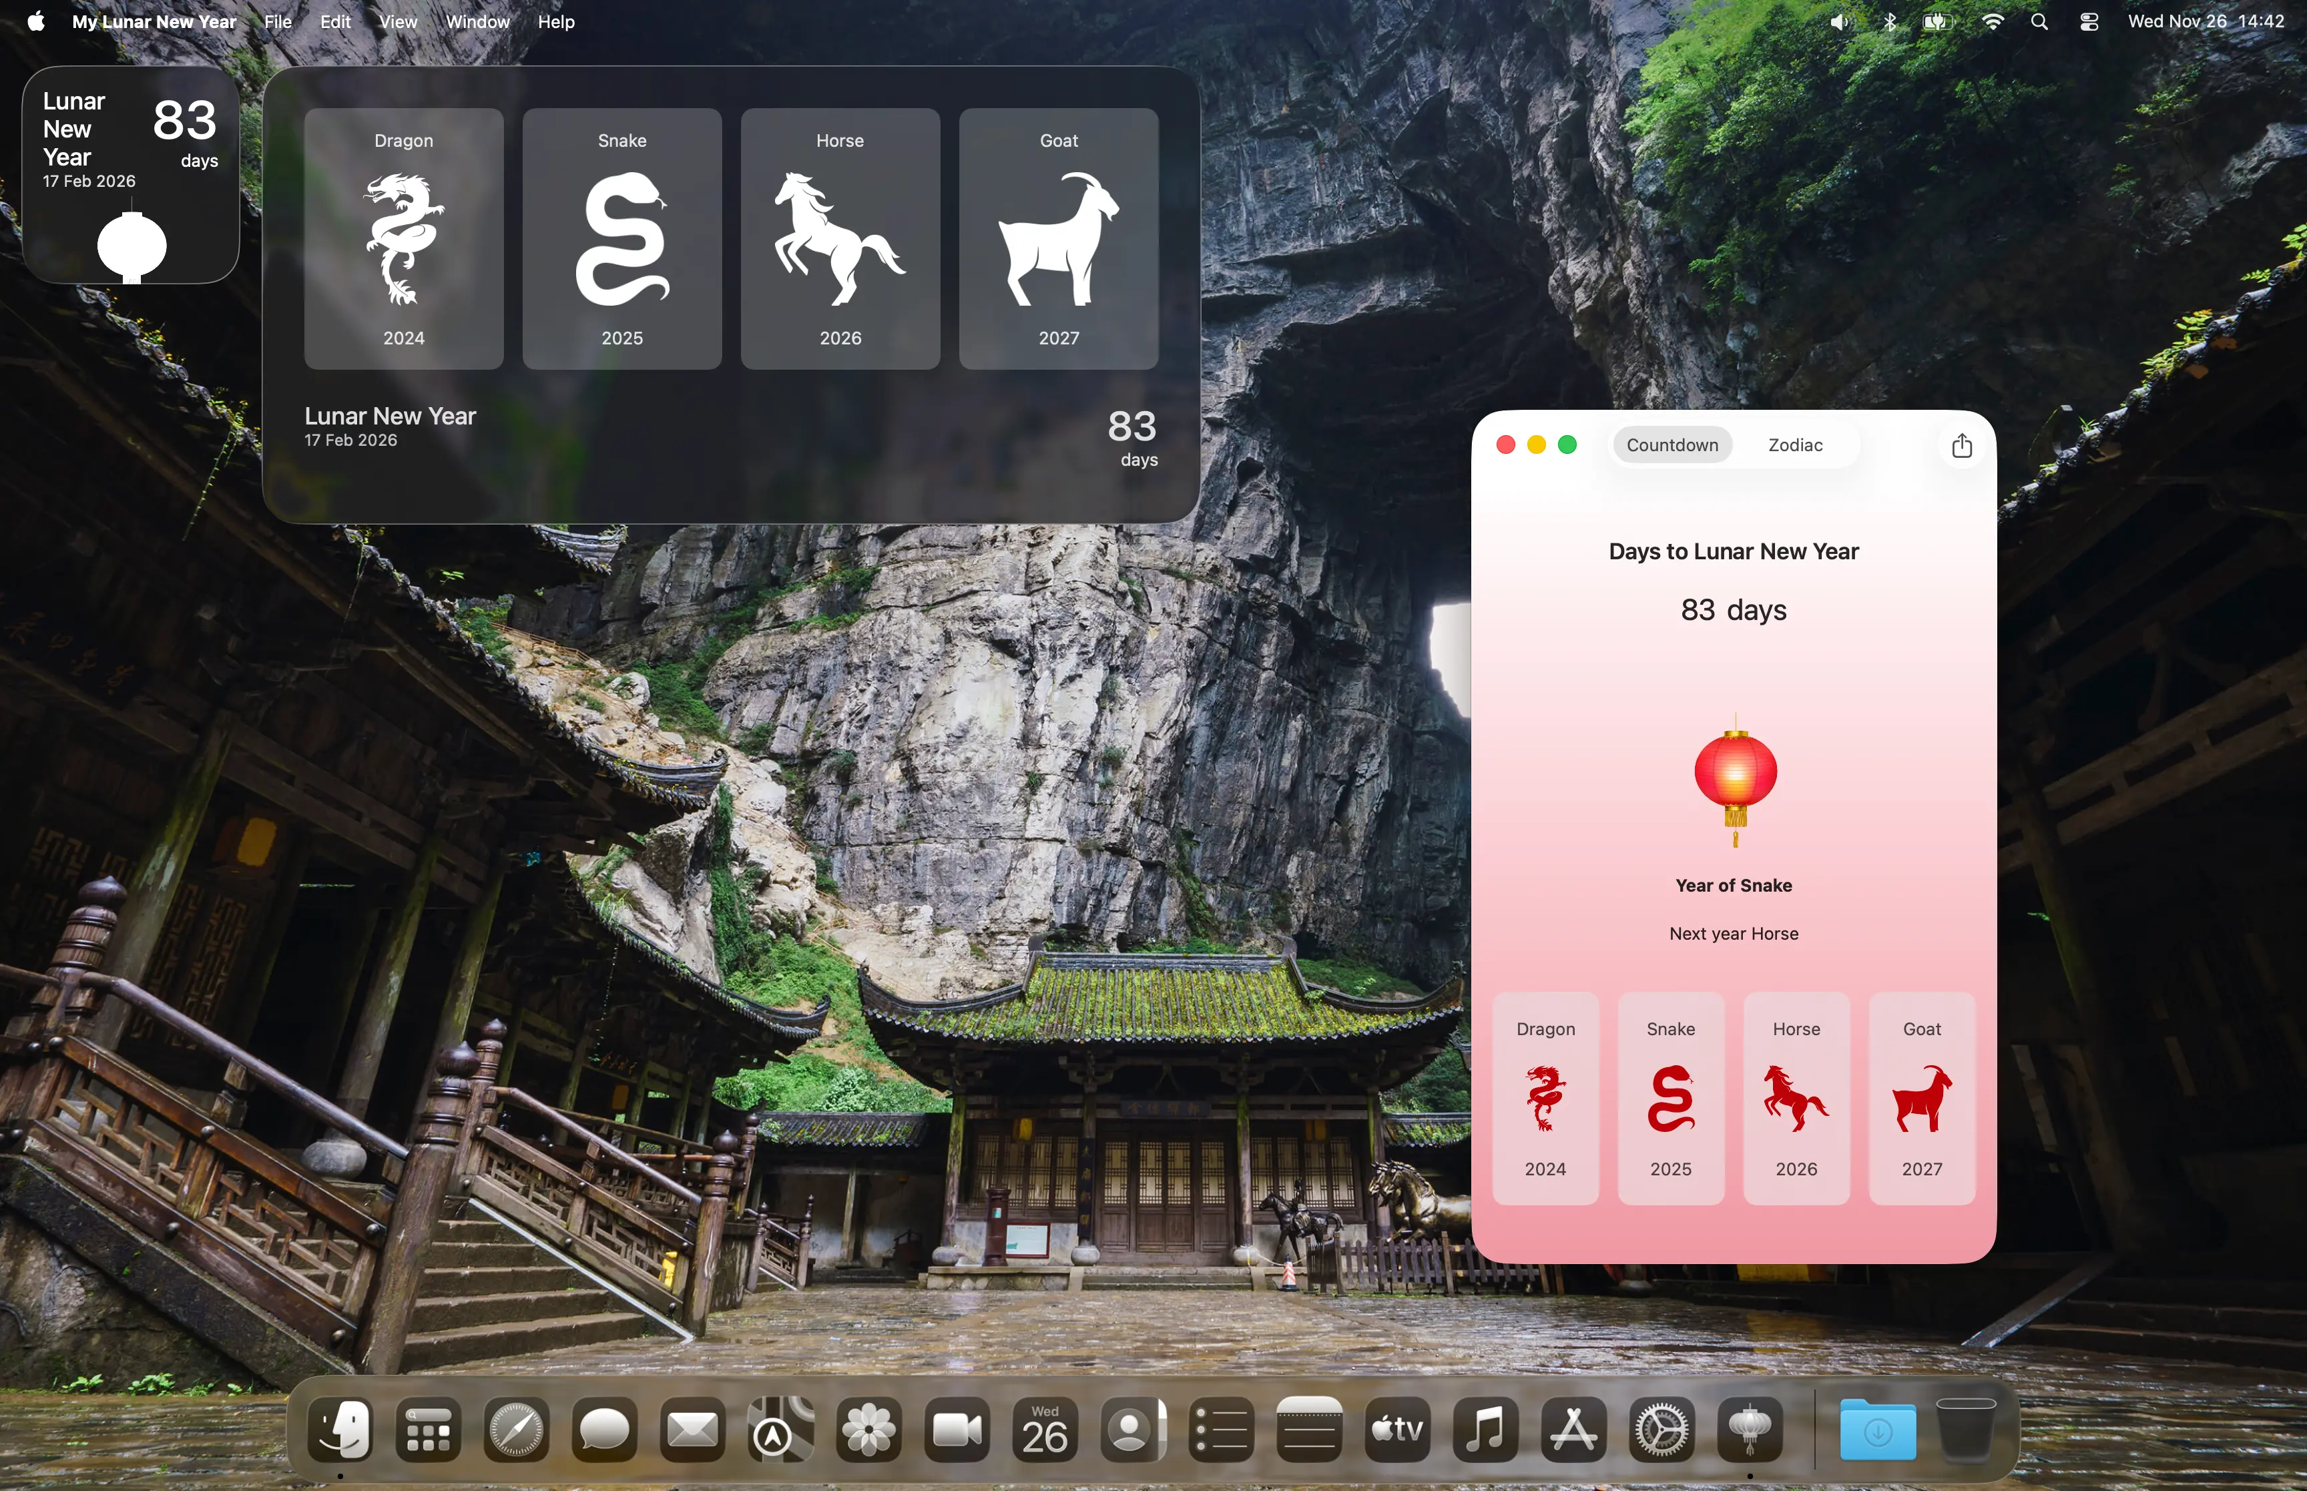
Task: Select the Snake 2025 card in the app window
Action: (1671, 1098)
